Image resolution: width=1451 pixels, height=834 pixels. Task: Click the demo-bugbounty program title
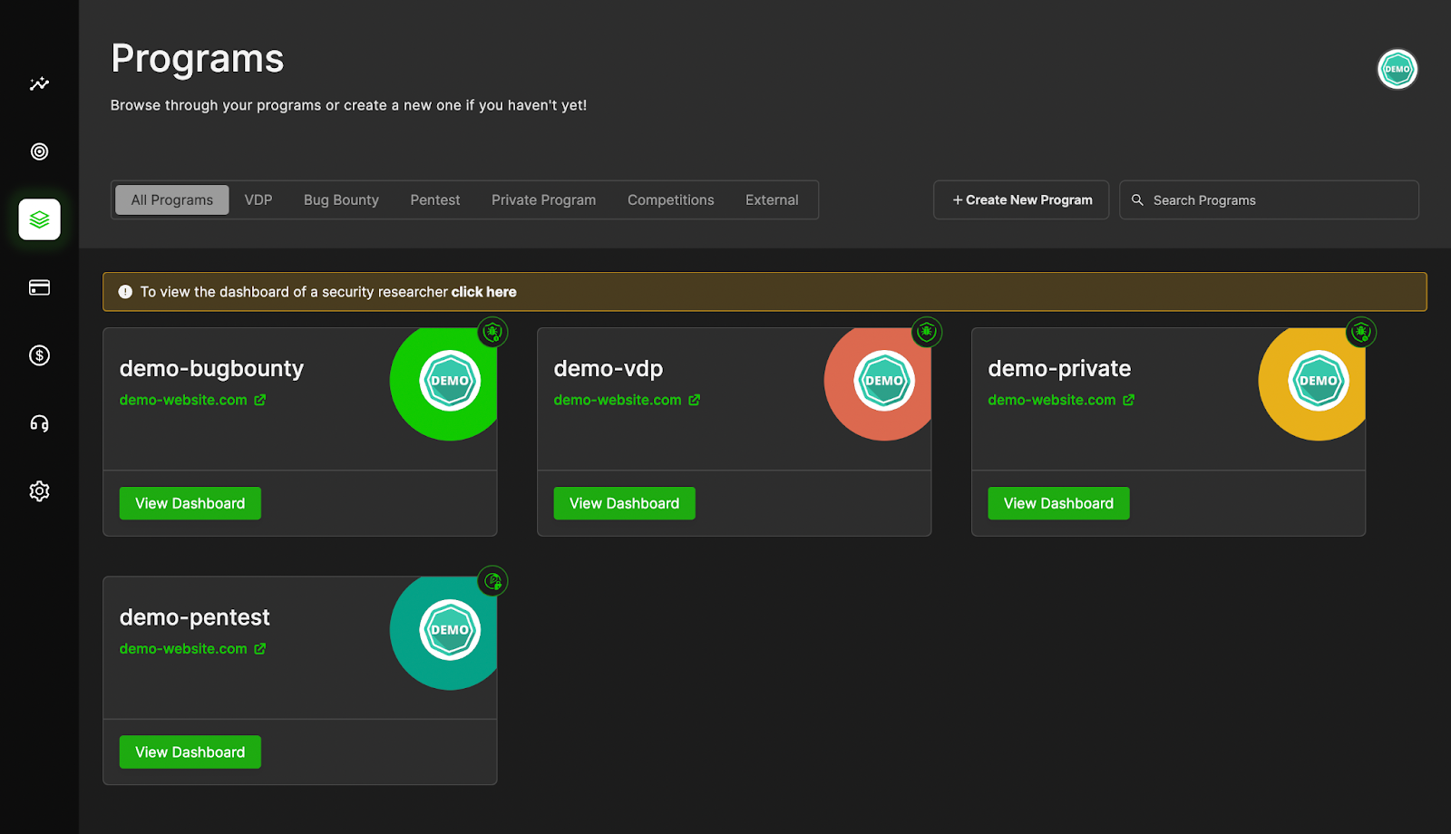pos(211,369)
